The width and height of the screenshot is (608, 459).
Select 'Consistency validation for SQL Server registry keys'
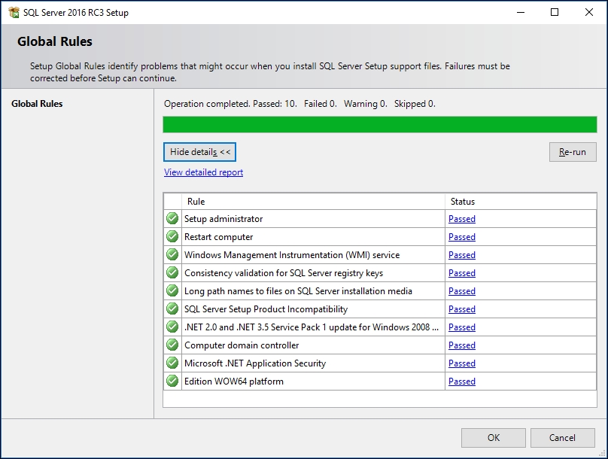(x=284, y=273)
